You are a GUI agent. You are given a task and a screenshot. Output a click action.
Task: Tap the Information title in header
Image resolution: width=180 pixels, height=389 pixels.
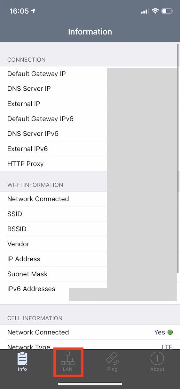pos(90,32)
